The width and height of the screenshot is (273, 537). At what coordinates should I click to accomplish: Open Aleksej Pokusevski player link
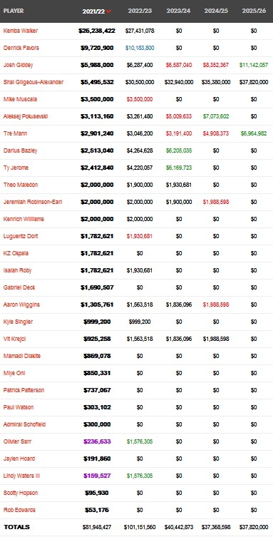[26, 116]
